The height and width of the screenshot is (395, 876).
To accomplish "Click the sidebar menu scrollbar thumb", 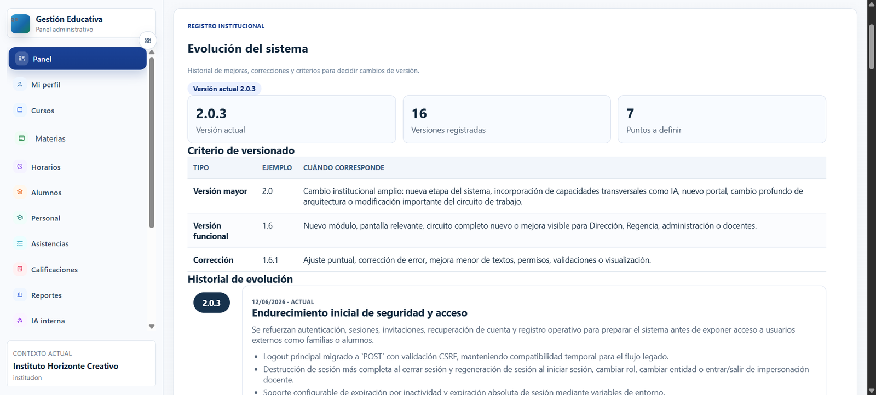I will pyautogui.click(x=152, y=142).
